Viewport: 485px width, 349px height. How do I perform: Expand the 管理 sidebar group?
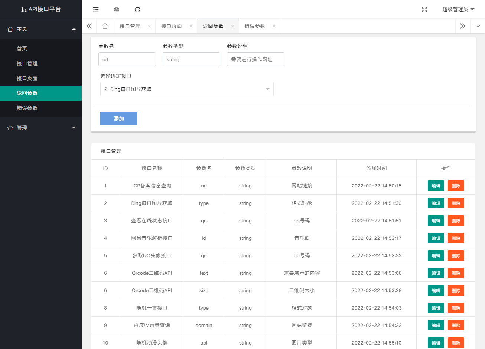(41, 128)
